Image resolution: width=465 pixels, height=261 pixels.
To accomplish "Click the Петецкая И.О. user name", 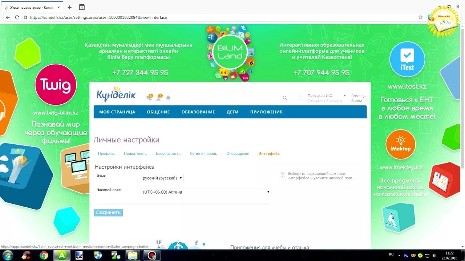I will coord(320,96).
